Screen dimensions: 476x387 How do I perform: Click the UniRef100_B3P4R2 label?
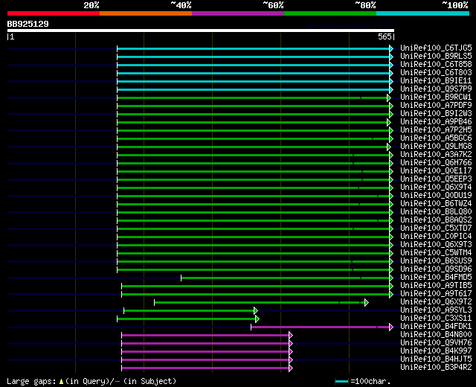436,368
